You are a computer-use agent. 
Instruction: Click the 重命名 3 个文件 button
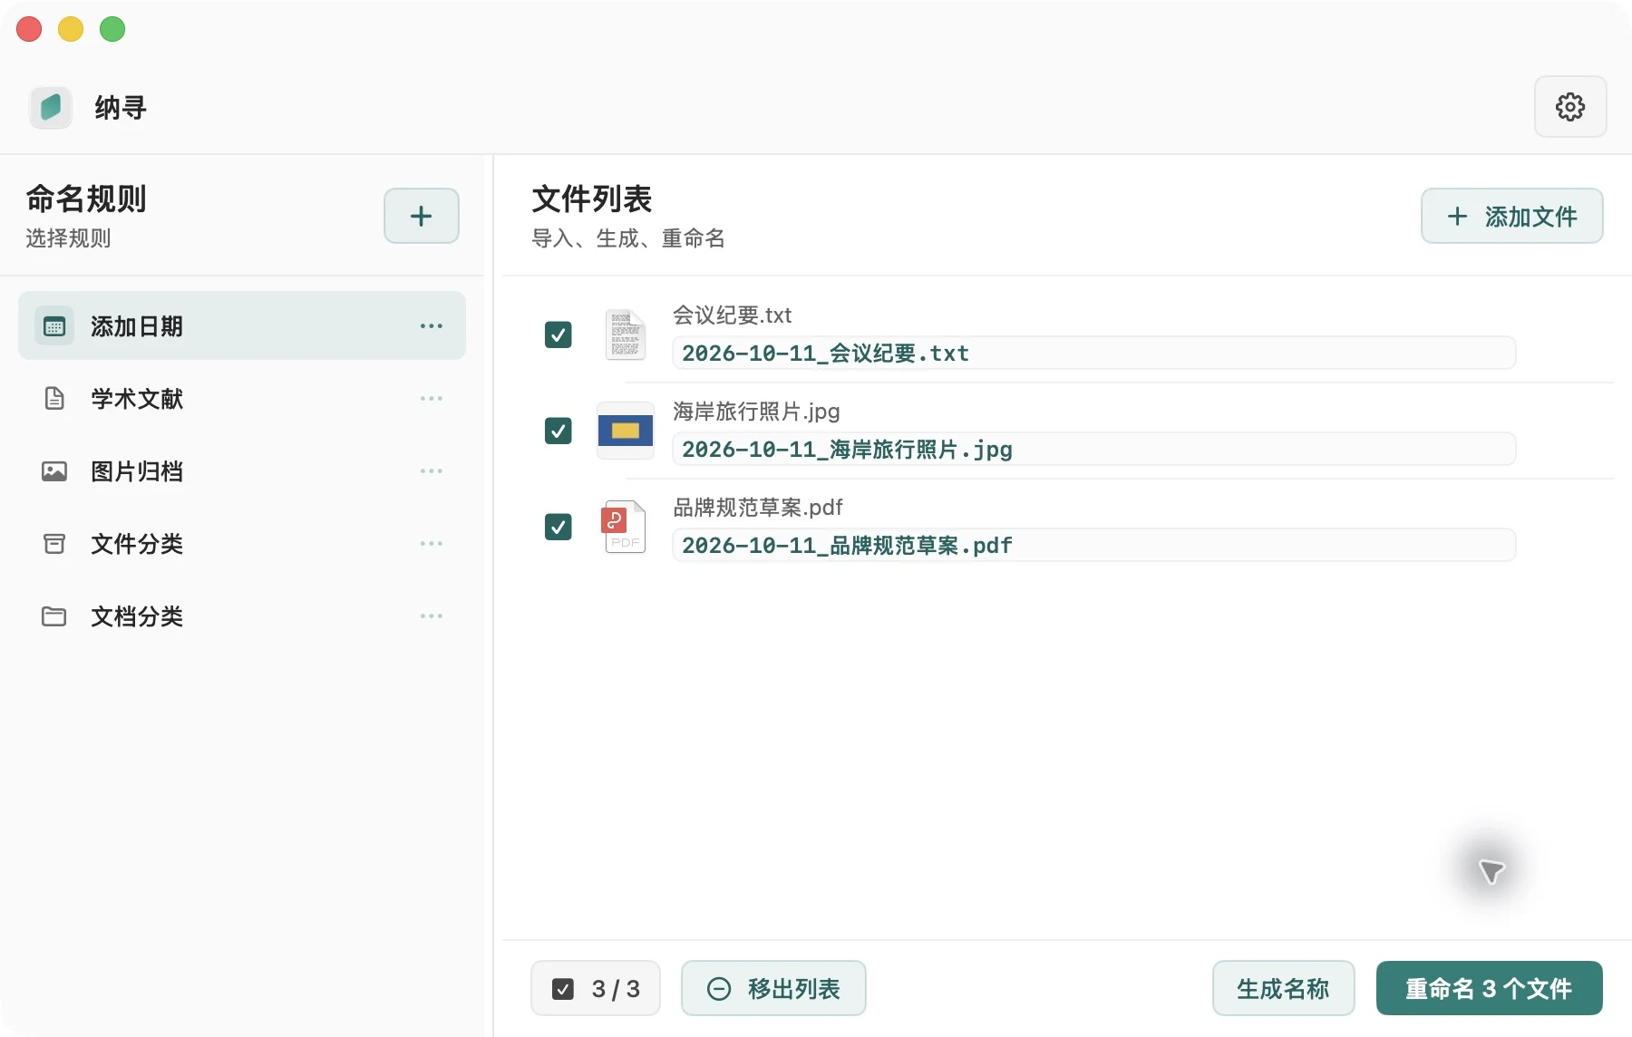tap(1490, 989)
